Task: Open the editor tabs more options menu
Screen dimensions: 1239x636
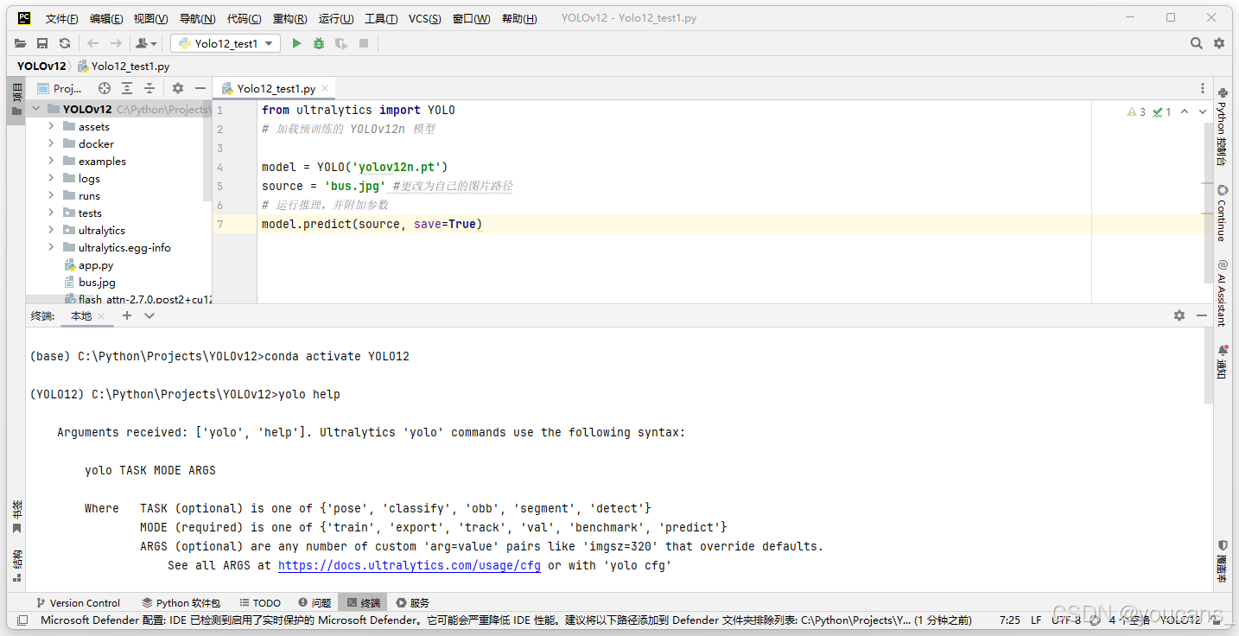Action: [1203, 88]
